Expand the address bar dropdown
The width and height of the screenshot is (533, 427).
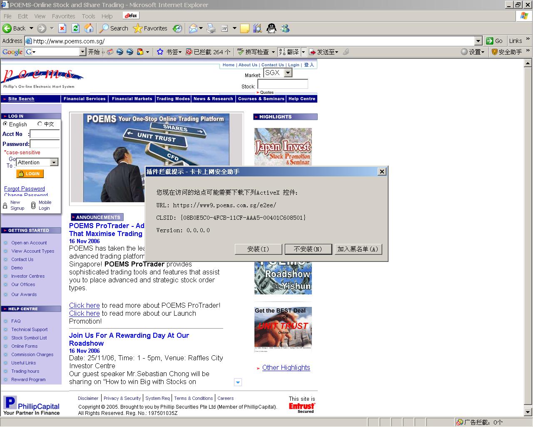tap(478, 41)
